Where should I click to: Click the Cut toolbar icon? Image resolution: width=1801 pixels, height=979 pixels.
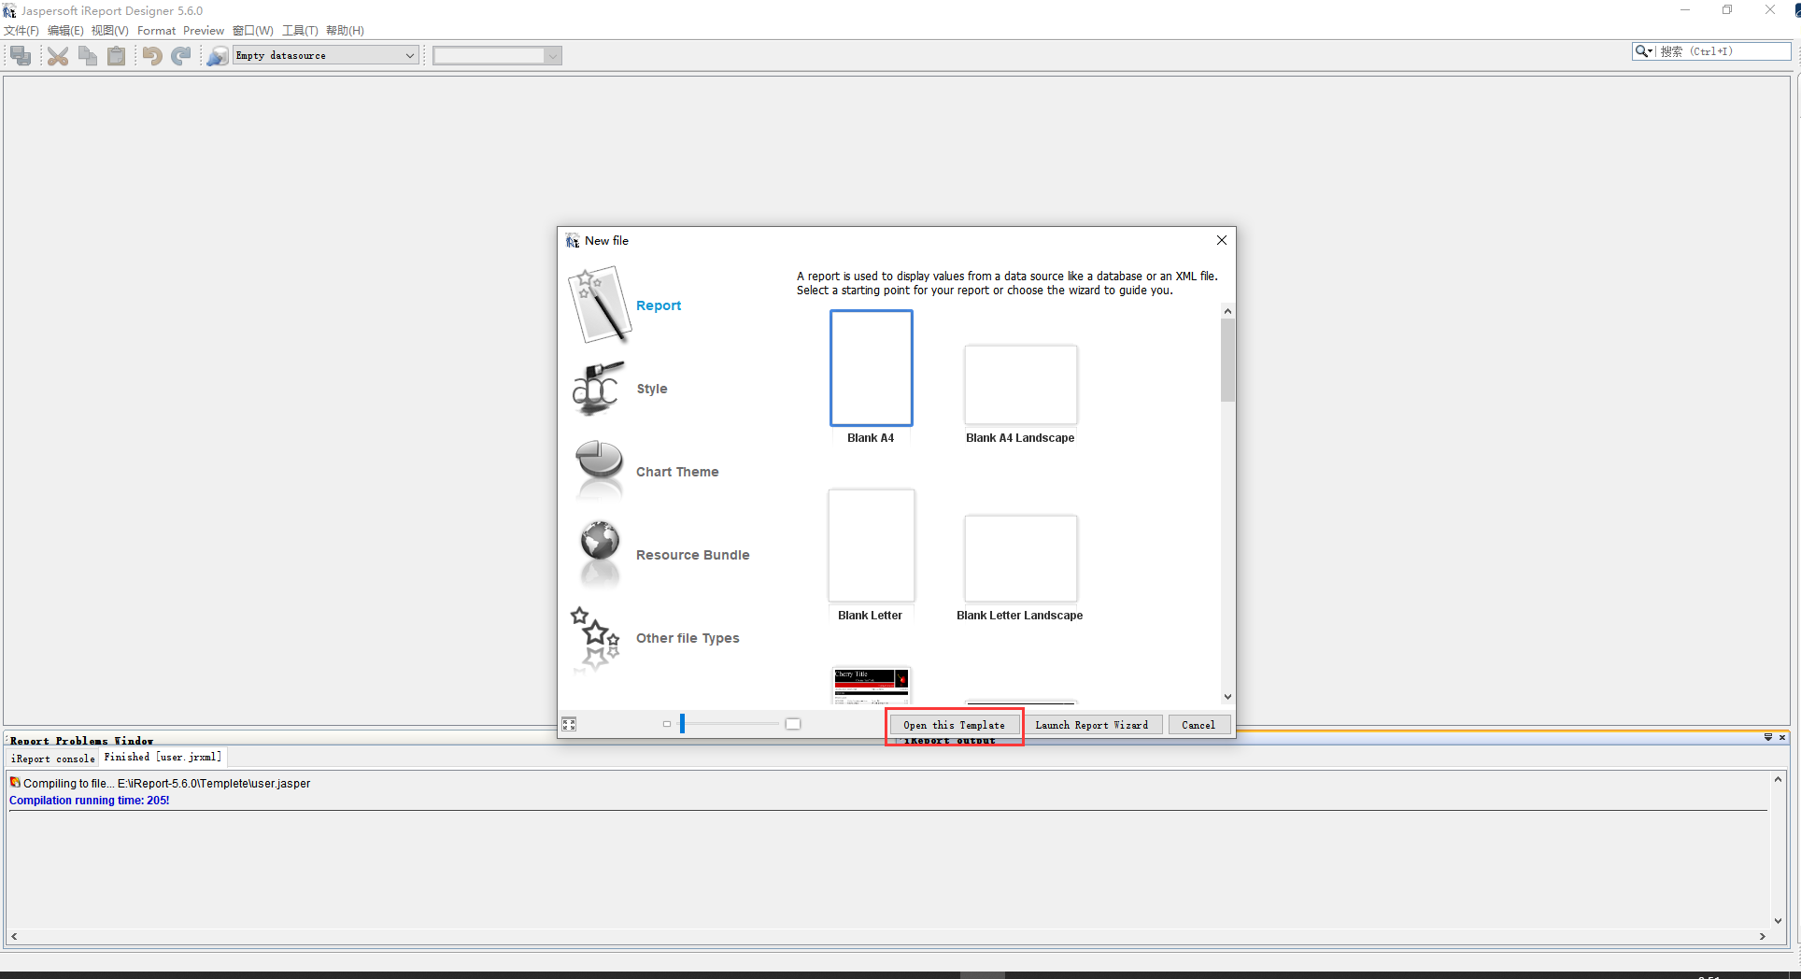[x=58, y=55]
